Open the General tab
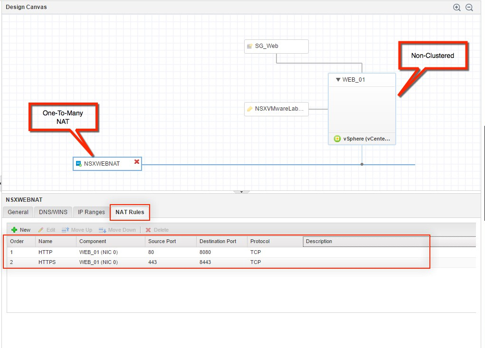This screenshot has width=485, height=348. (18, 212)
